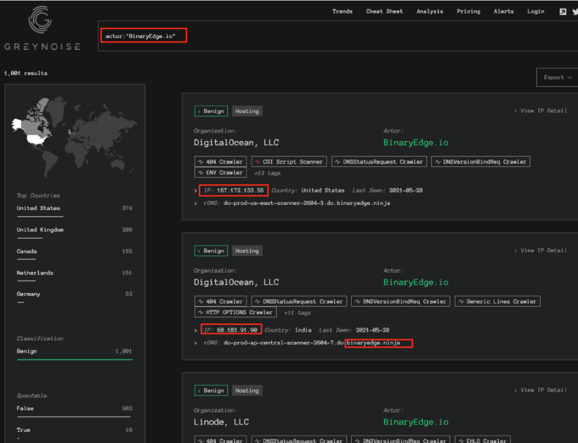Click the Benign badge in the 68.183.91.90 card
The width and height of the screenshot is (578, 443).
pos(211,251)
